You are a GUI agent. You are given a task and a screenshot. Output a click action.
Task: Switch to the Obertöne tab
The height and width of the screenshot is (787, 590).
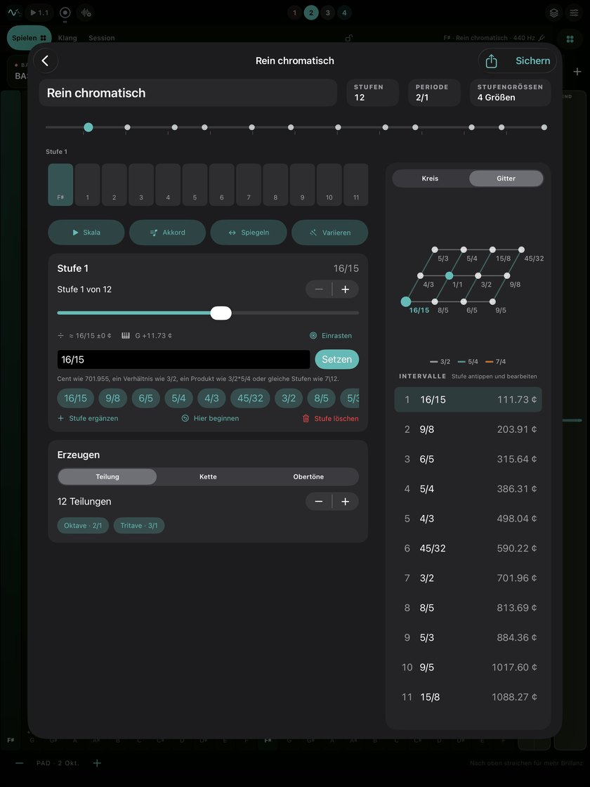[308, 477]
